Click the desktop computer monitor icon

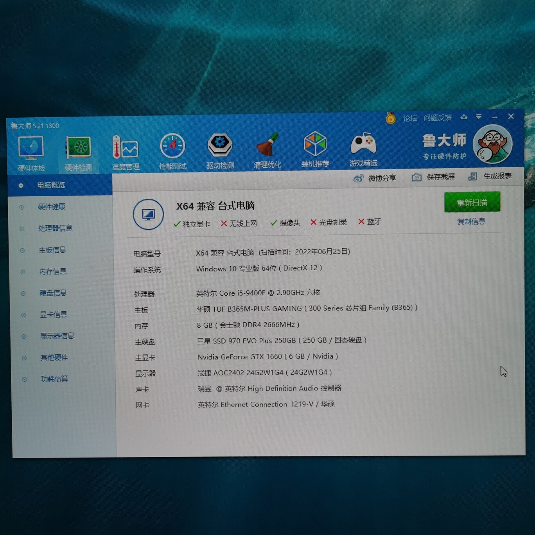click(148, 214)
